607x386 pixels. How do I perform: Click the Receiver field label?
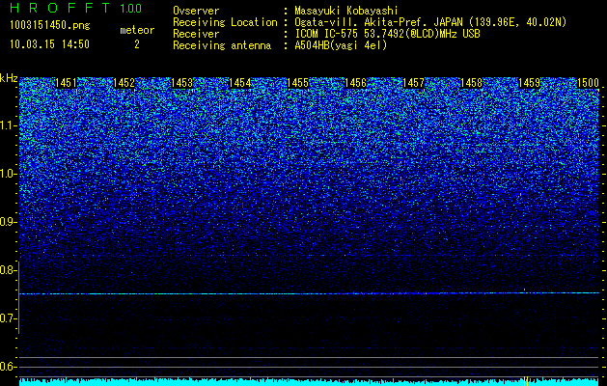[x=196, y=34]
